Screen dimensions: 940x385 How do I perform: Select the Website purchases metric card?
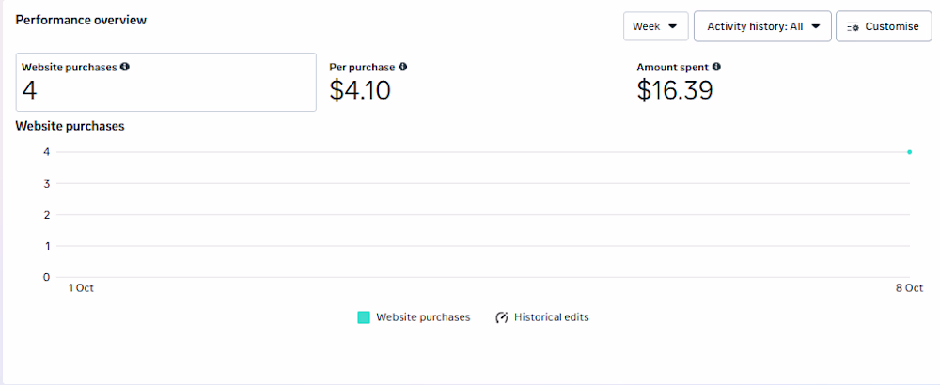point(166,82)
